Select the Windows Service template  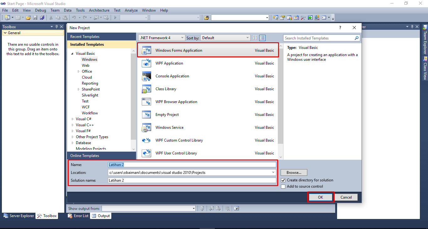(x=208, y=128)
